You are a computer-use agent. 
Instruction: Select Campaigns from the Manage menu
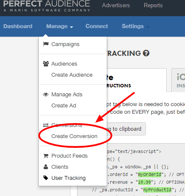click(65, 44)
